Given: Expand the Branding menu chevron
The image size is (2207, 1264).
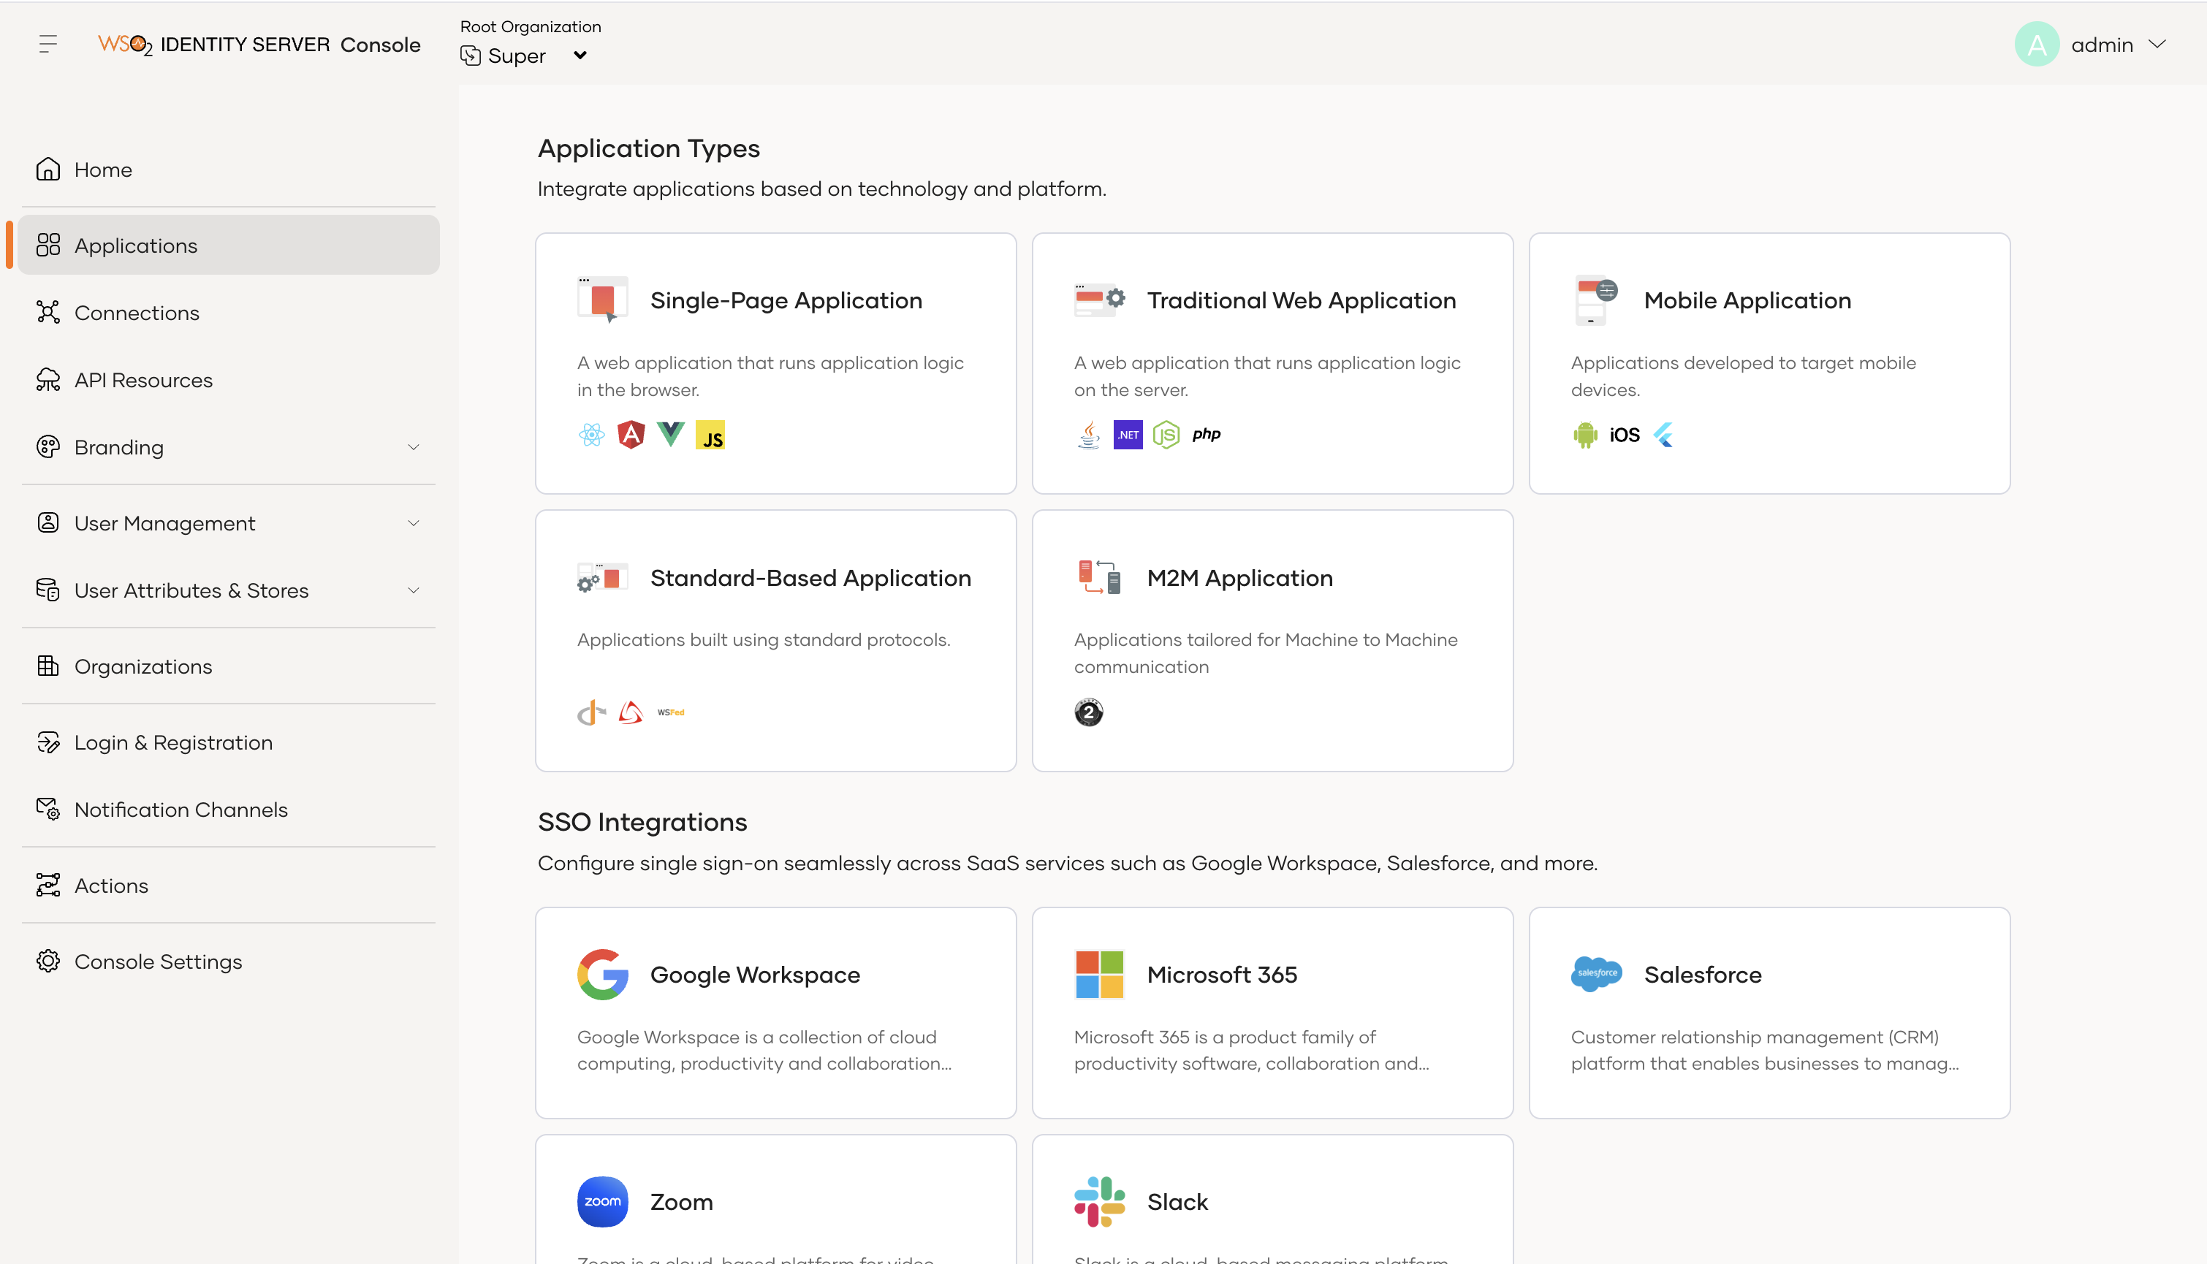Looking at the screenshot, I should 414,447.
